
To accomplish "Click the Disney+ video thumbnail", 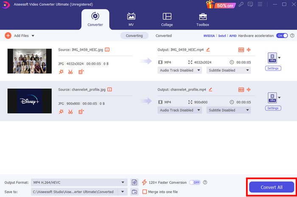I will [29, 101].
